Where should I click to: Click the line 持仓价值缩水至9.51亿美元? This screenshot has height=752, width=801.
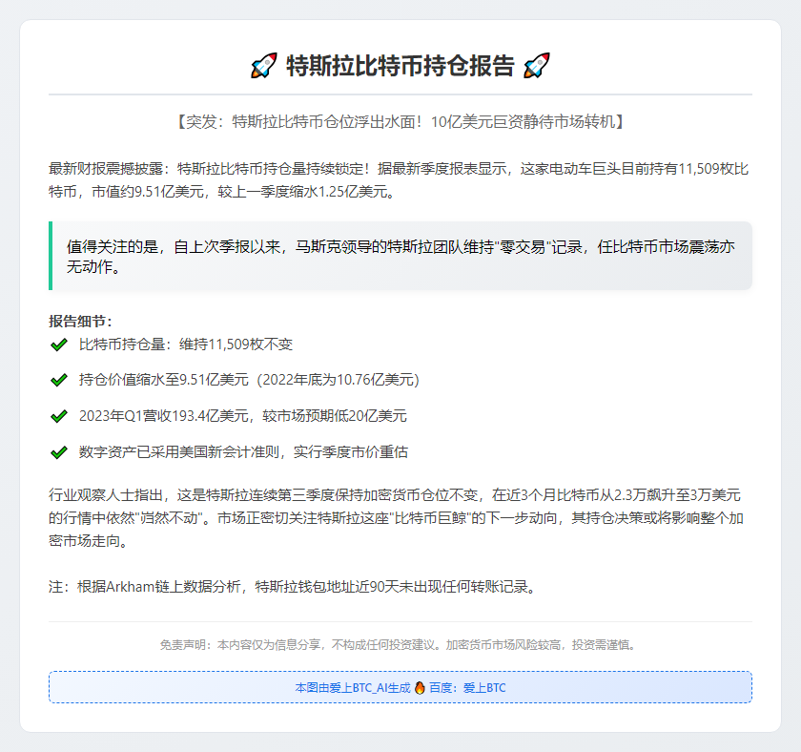pos(249,381)
